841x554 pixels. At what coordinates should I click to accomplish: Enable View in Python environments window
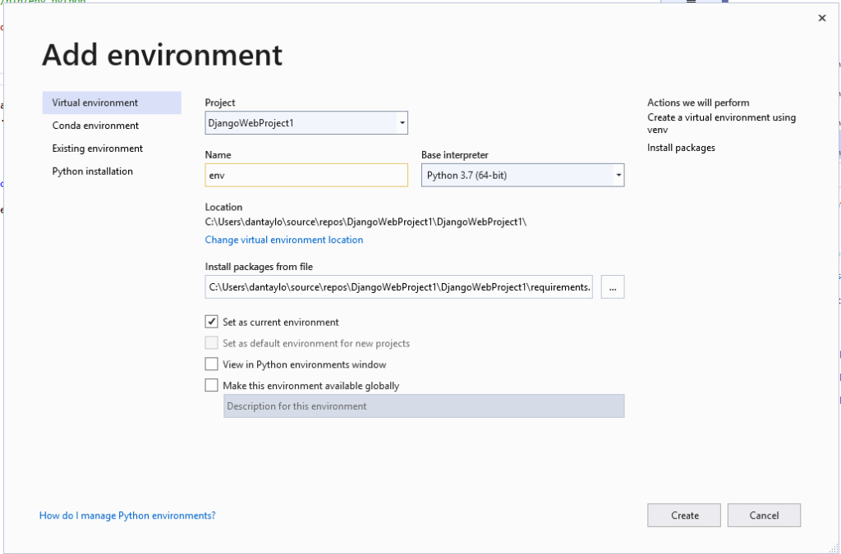(x=211, y=364)
